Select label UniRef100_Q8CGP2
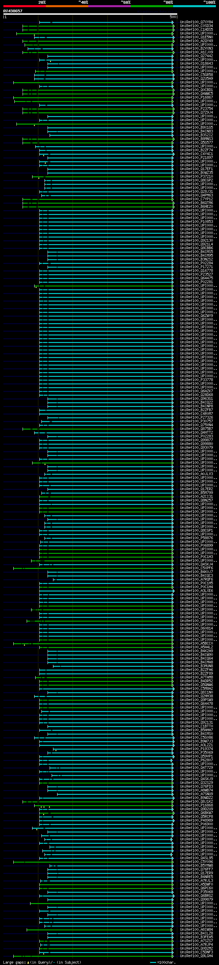Viewport: 219px width, 965px height. click(x=196, y=180)
